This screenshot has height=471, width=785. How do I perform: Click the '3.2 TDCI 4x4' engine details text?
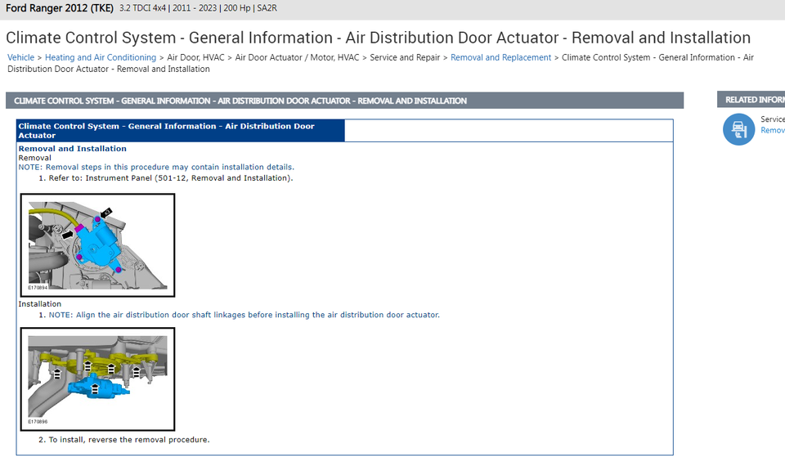(142, 8)
